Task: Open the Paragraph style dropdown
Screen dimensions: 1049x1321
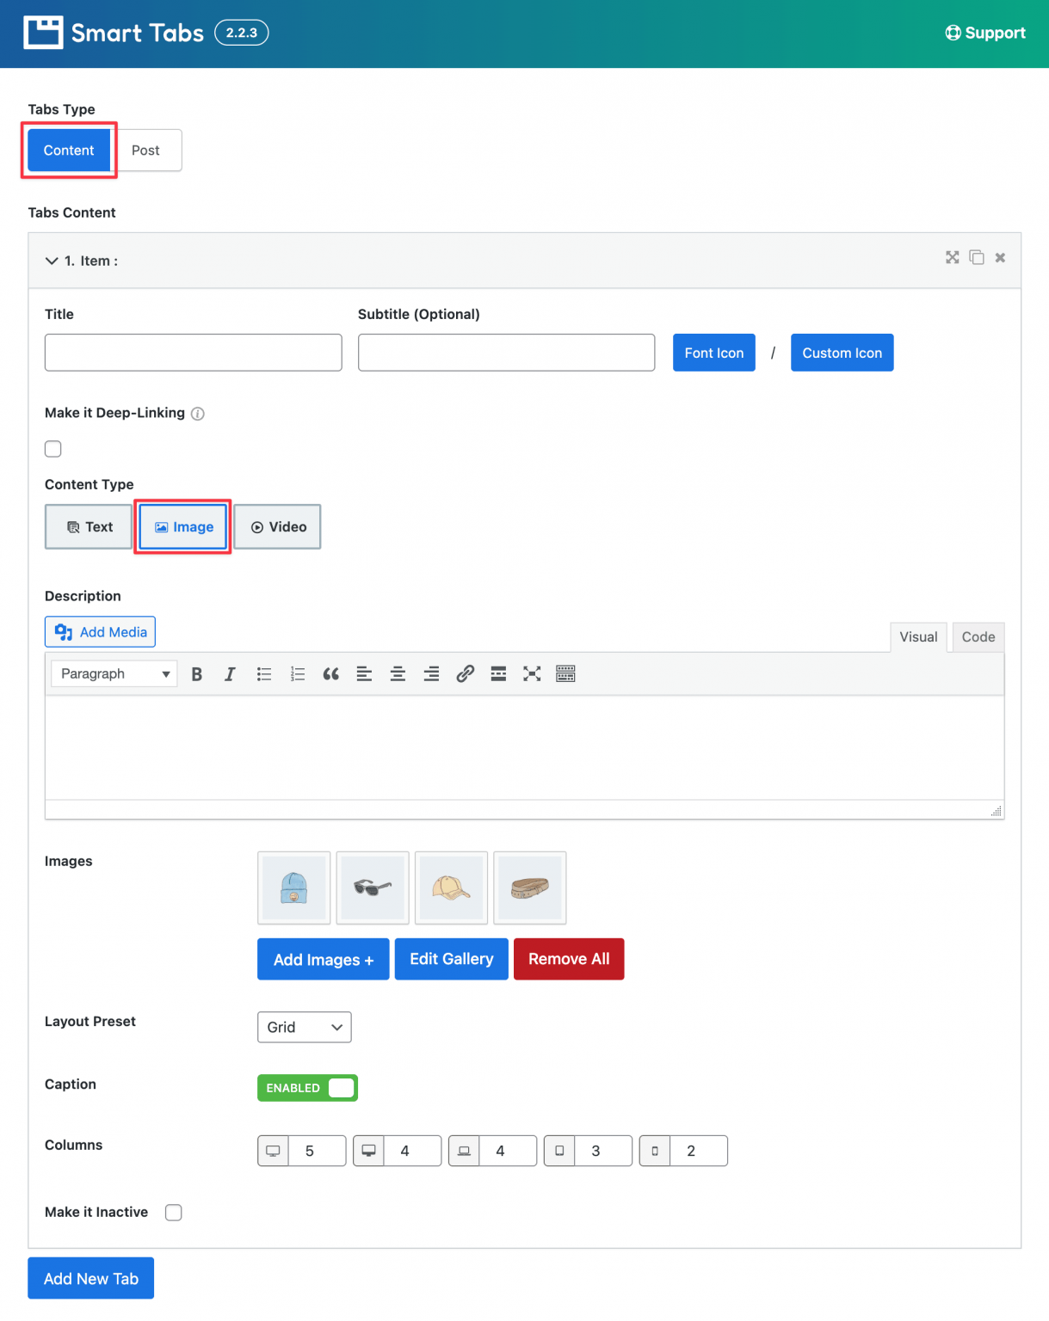Action: [113, 673]
